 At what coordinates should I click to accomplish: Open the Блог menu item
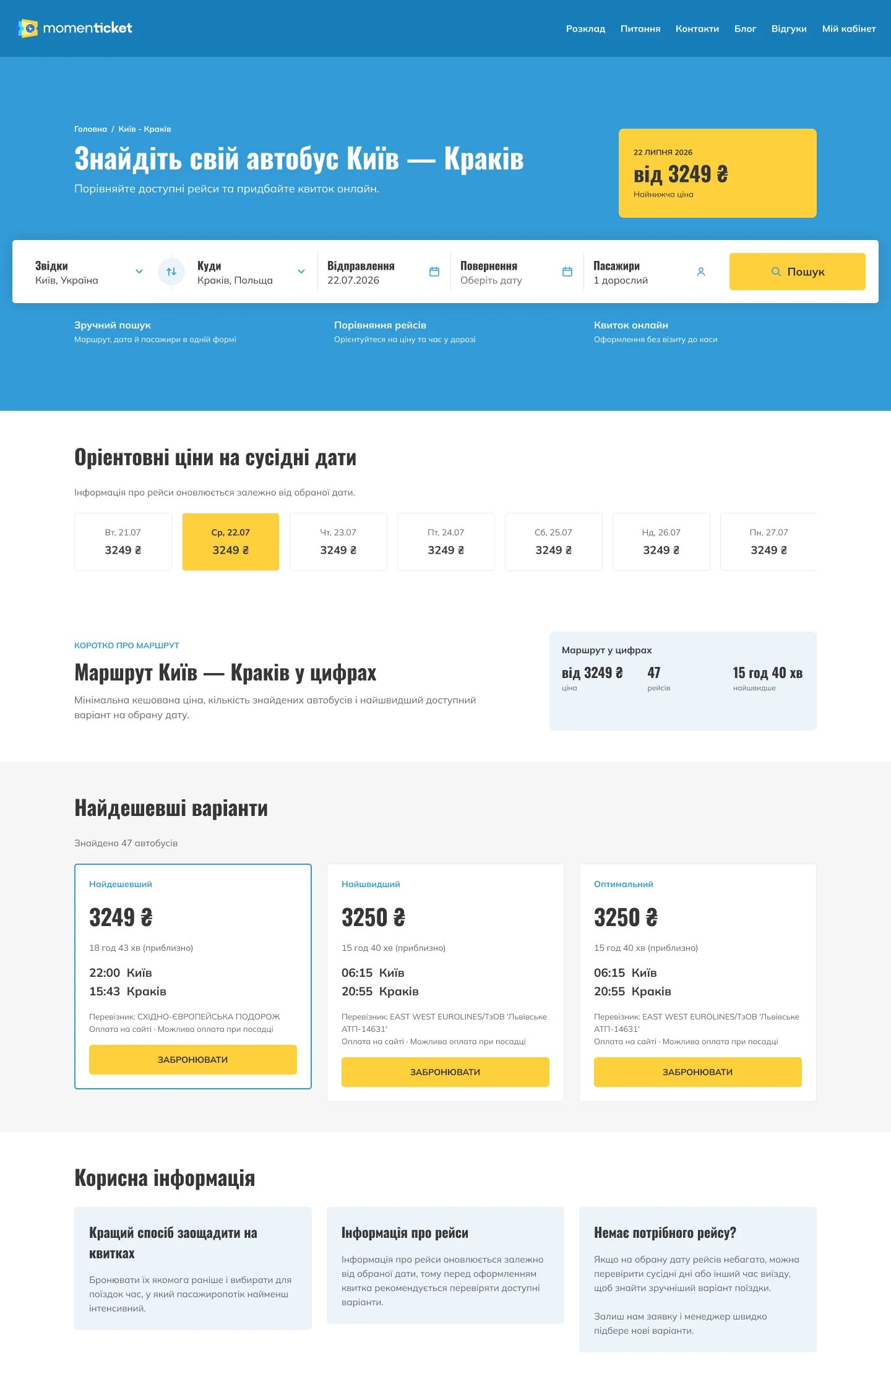click(745, 28)
